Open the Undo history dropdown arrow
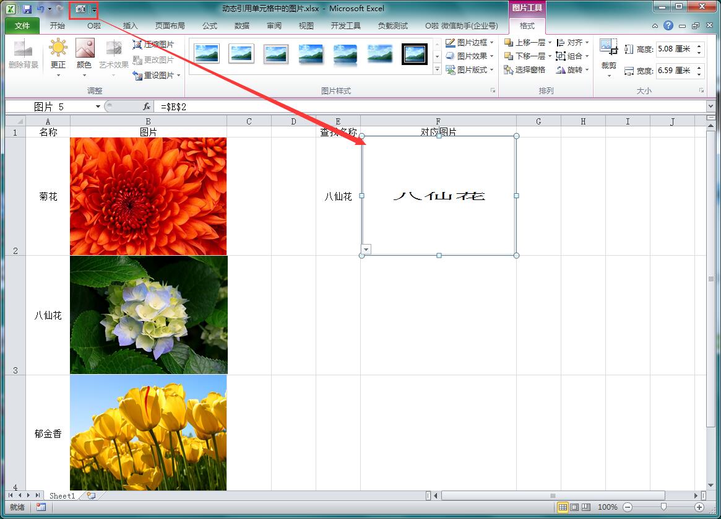 coord(49,9)
